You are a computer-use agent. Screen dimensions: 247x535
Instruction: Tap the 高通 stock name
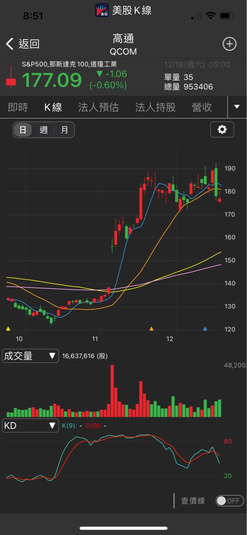point(123,39)
